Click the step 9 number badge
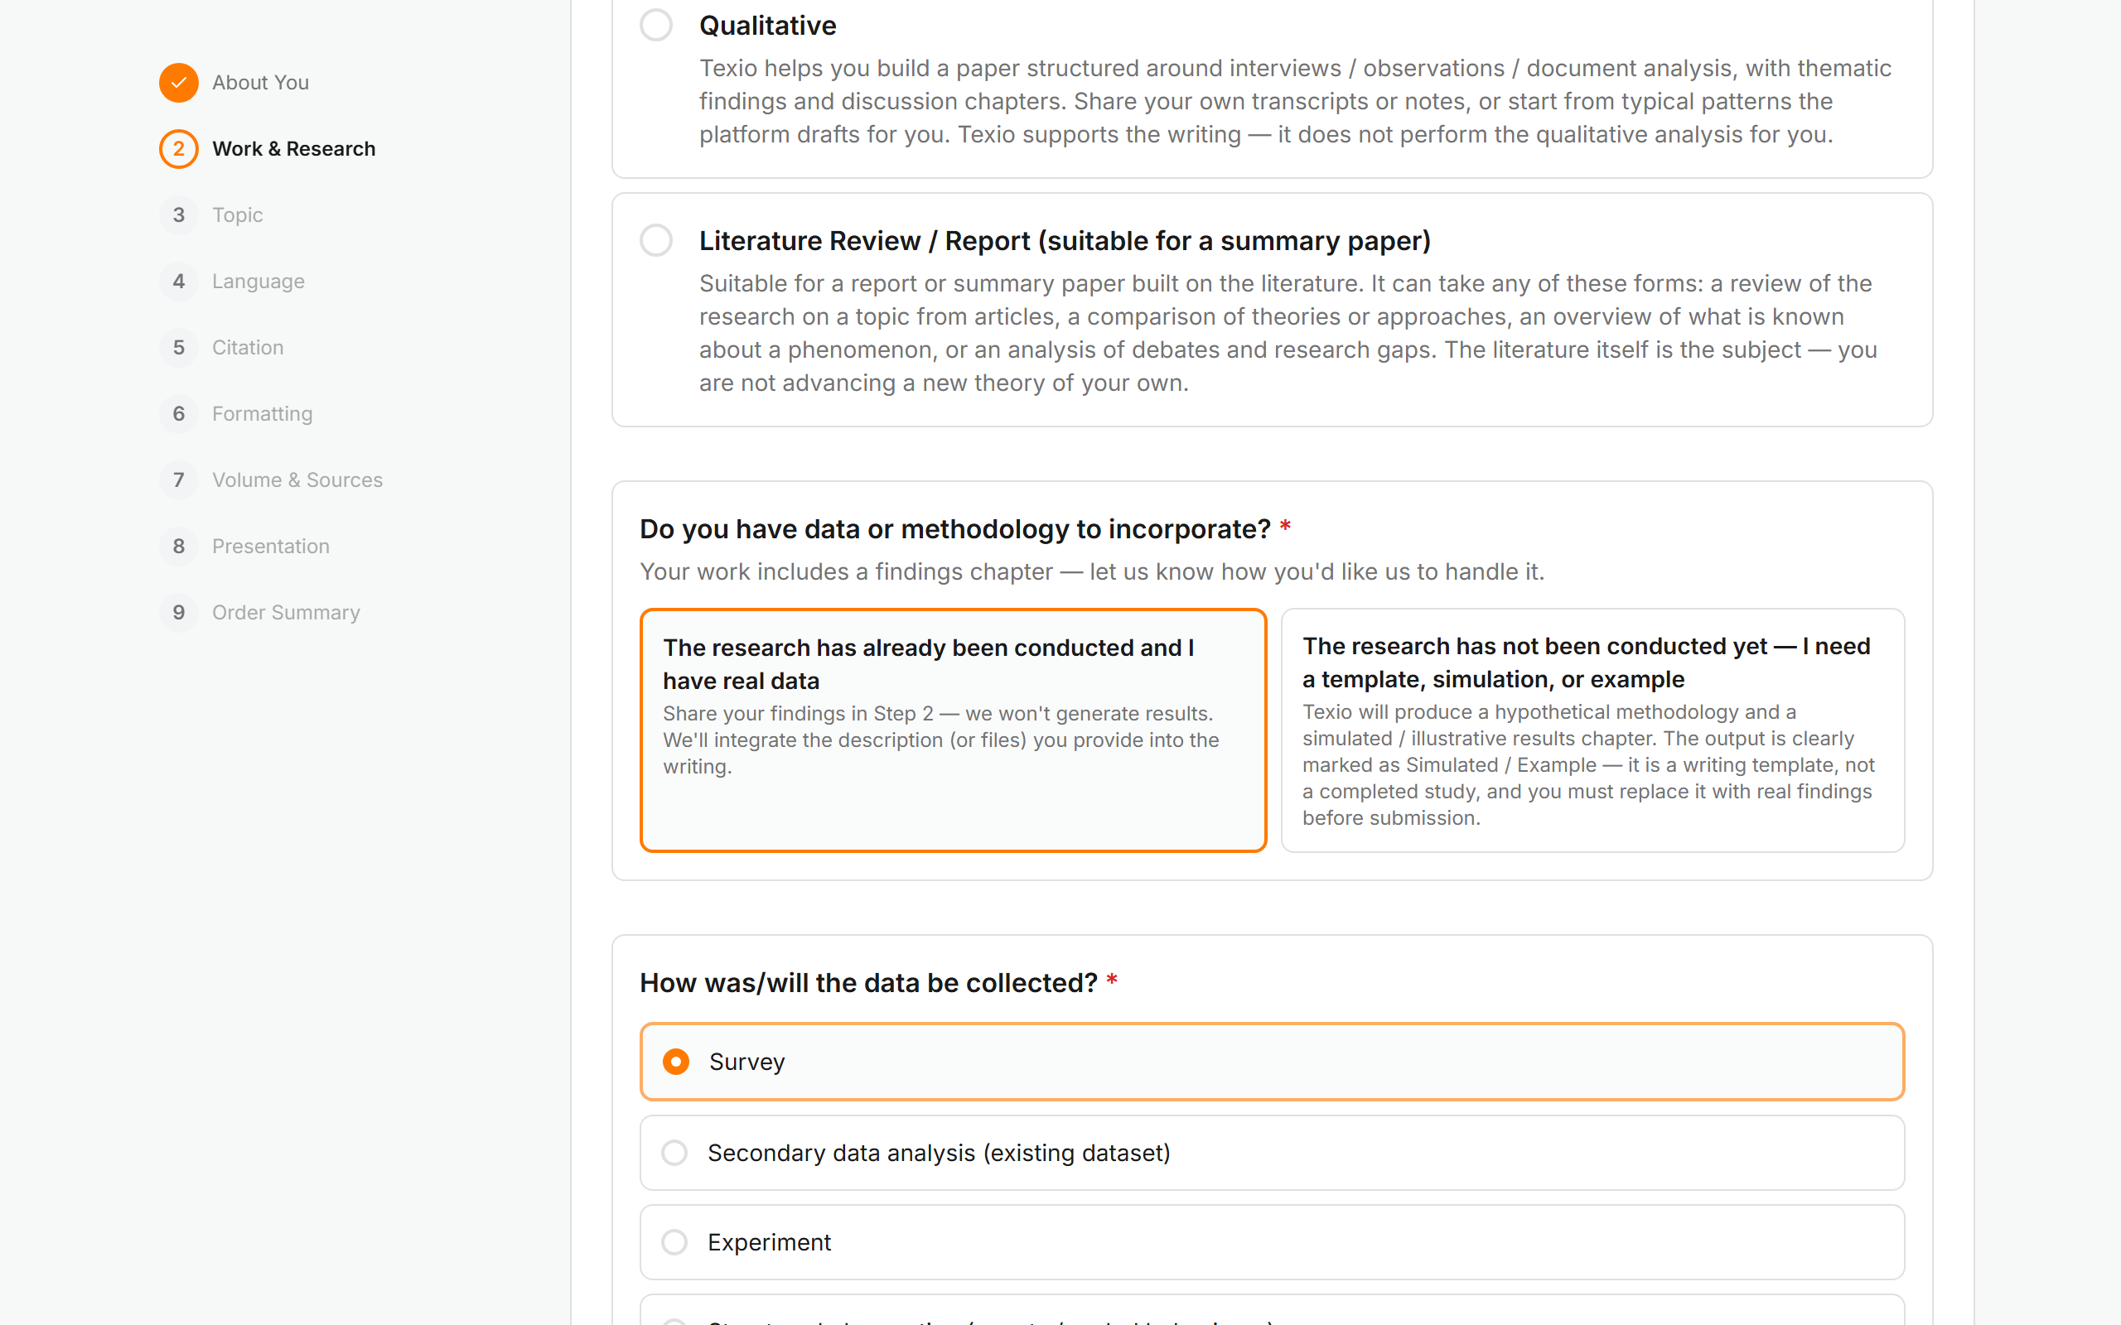 pyautogui.click(x=179, y=613)
